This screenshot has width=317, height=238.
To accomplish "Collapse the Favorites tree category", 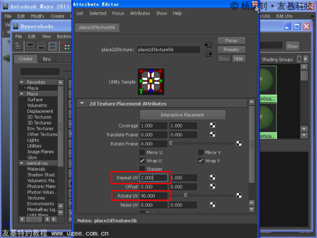I will click(x=22, y=82).
